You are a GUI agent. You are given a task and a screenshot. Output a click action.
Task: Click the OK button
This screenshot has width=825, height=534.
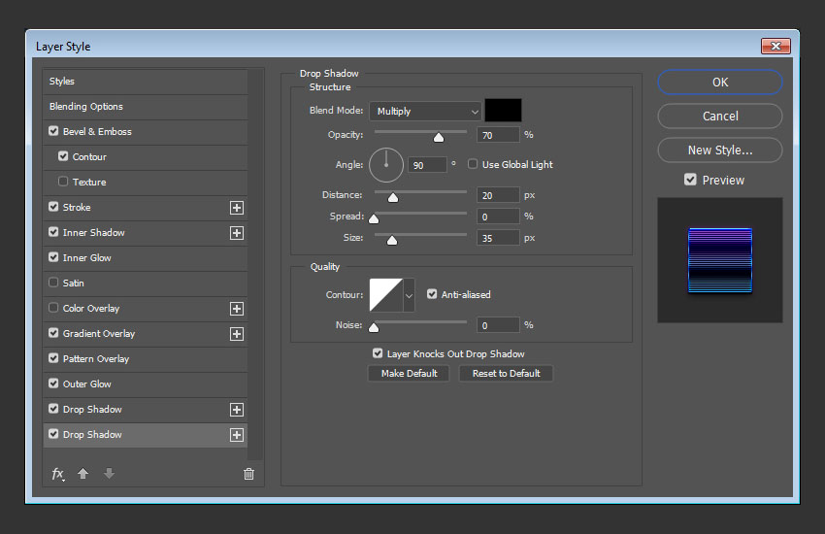720,83
